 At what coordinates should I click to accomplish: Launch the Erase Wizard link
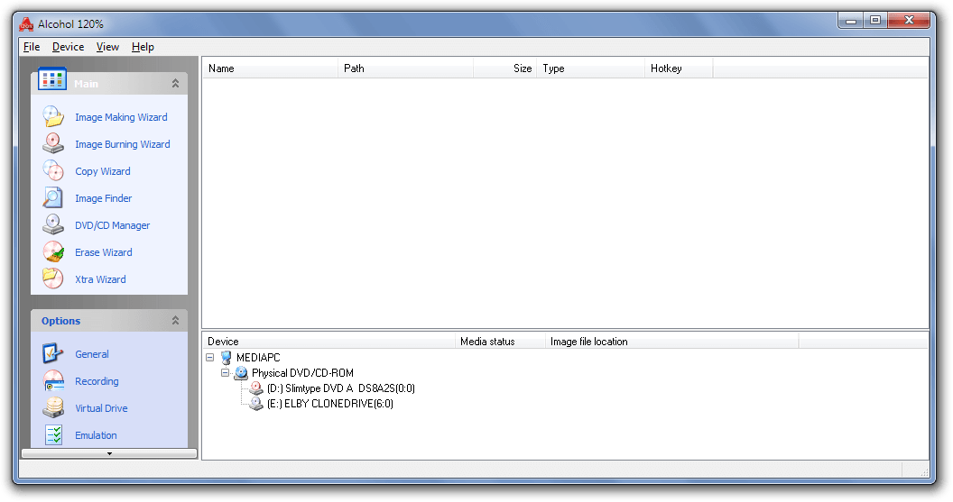coord(103,252)
